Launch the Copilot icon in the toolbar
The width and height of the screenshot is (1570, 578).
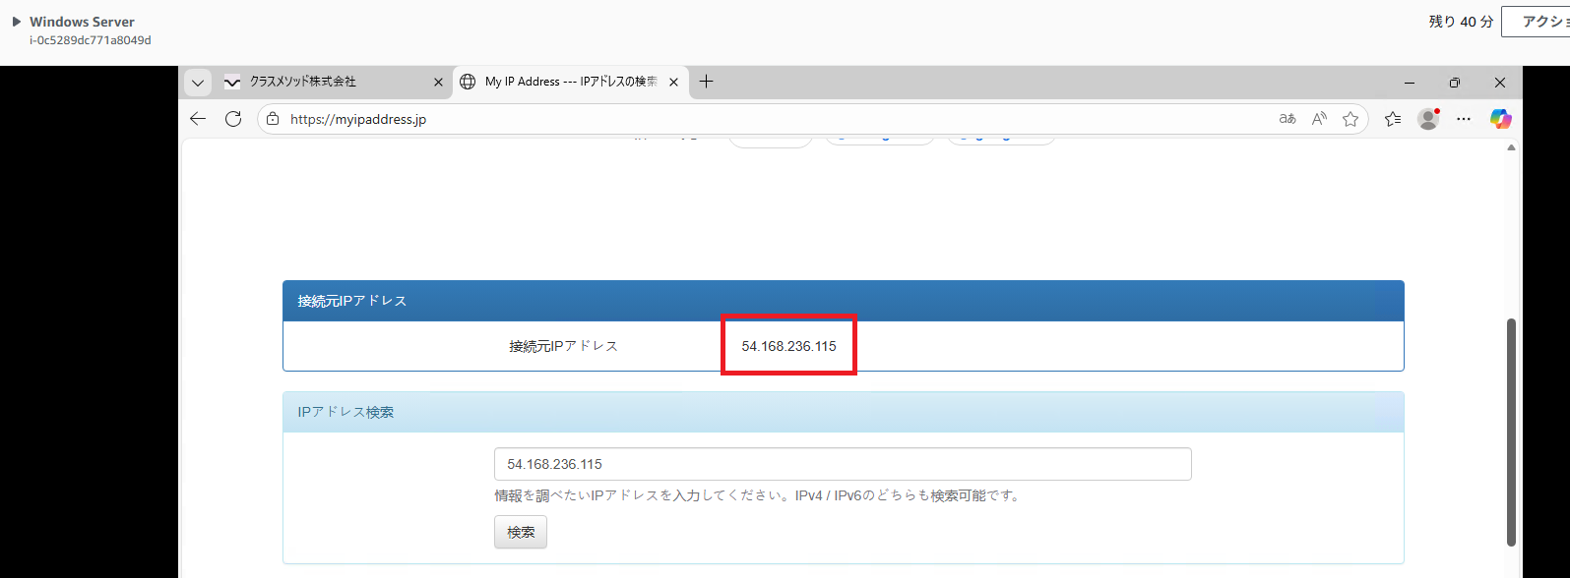pos(1500,119)
